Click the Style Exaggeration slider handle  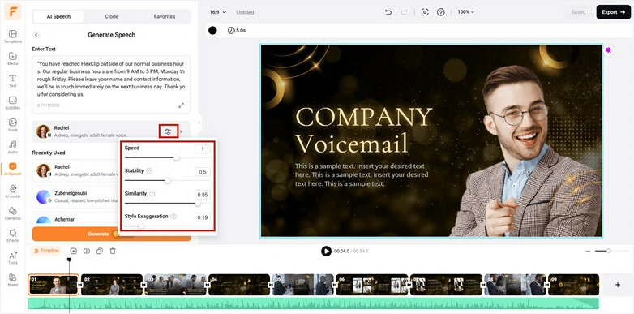(x=141, y=226)
